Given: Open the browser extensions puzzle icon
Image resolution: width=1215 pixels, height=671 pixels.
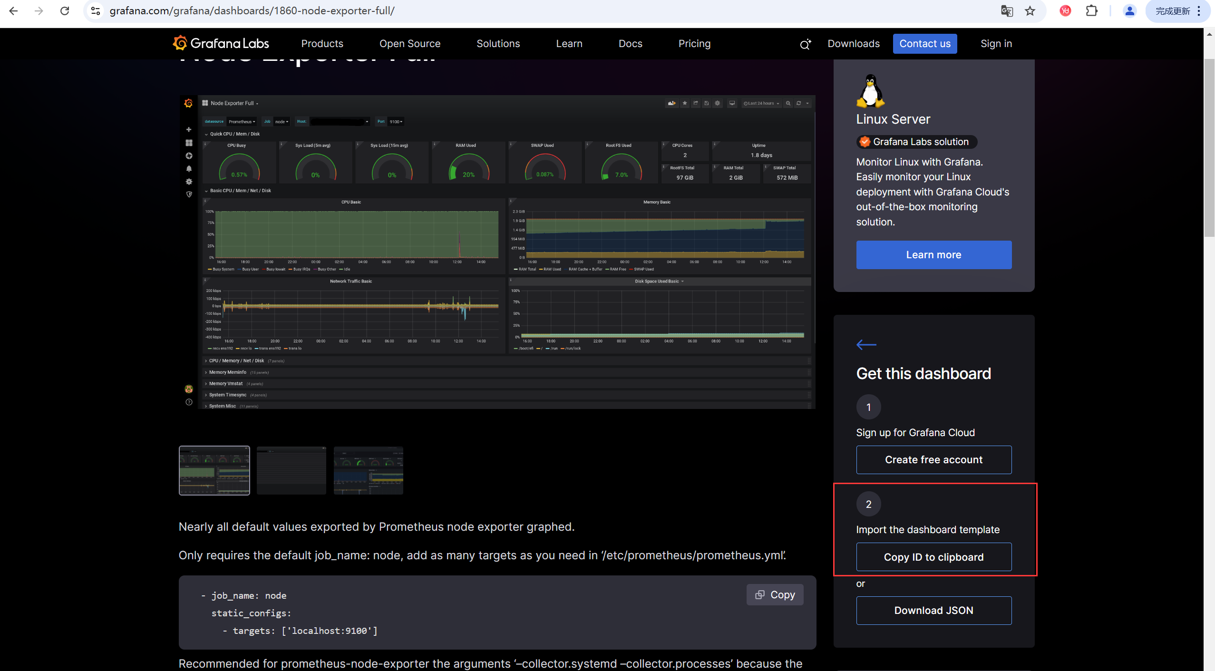Looking at the screenshot, I should pos(1092,10).
